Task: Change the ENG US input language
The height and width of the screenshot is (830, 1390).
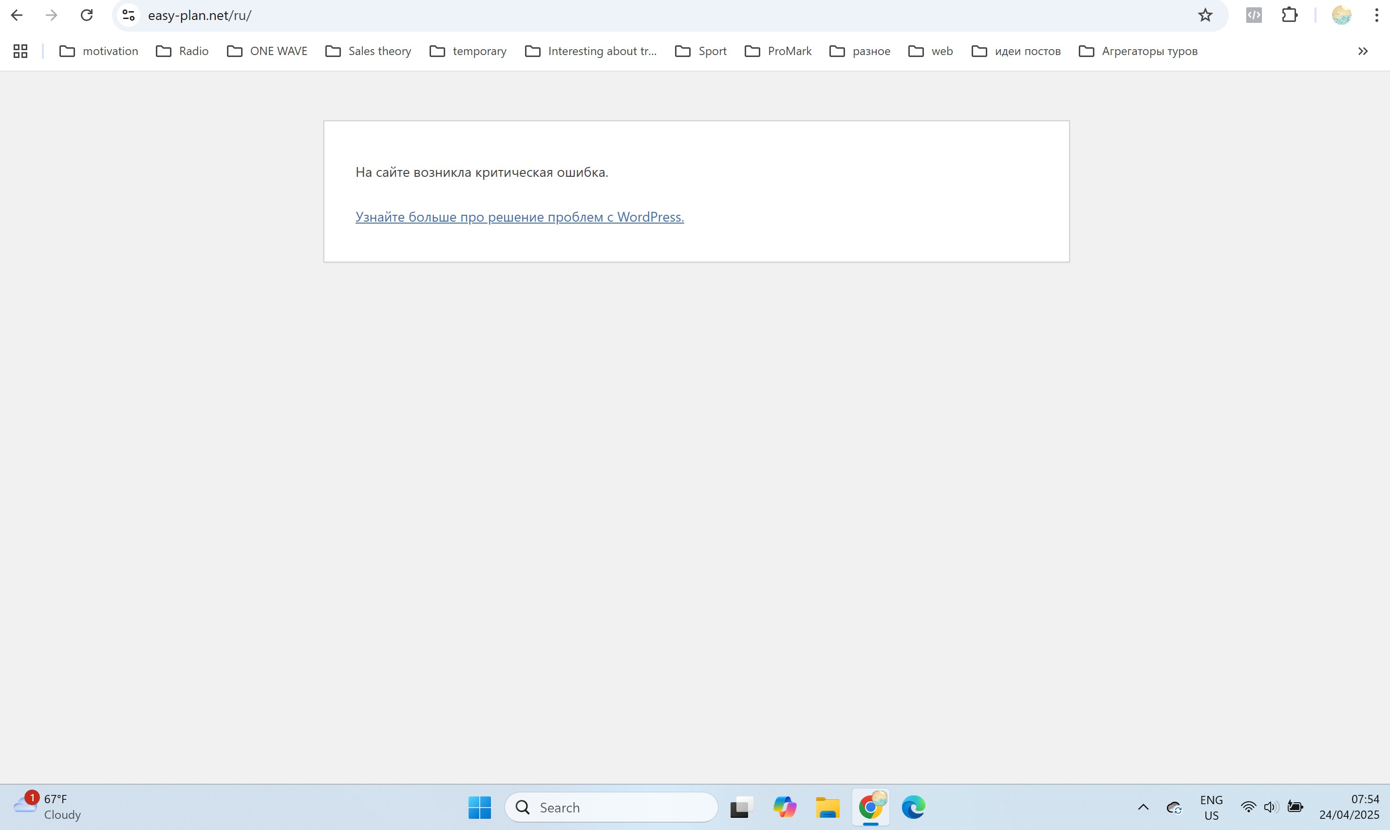Action: (x=1211, y=807)
